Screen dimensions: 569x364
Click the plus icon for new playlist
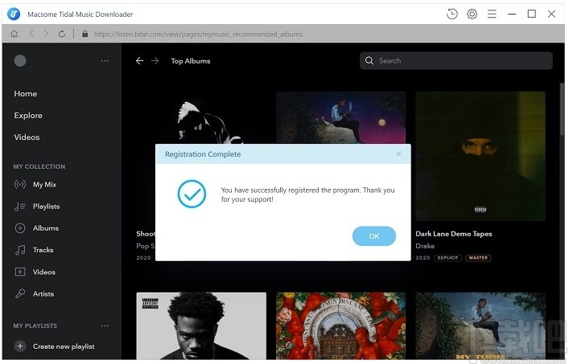point(20,346)
